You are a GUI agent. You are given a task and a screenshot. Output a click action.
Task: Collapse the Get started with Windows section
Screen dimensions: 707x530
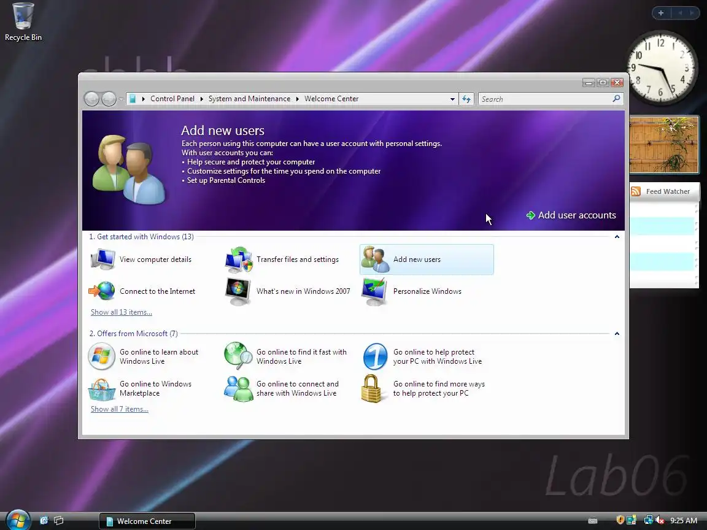click(617, 237)
